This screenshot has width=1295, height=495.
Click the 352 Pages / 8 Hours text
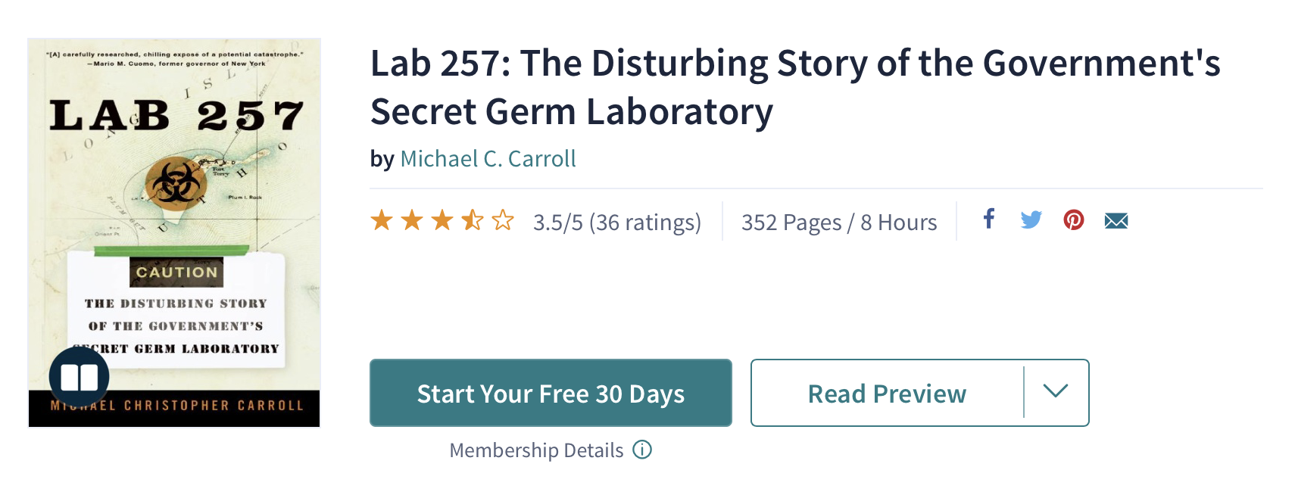click(838, 223)
